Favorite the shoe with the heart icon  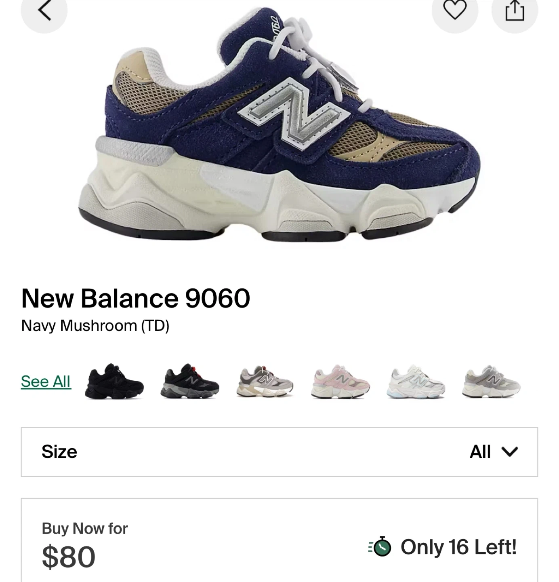pyautogui.click(x=455, y=11)
